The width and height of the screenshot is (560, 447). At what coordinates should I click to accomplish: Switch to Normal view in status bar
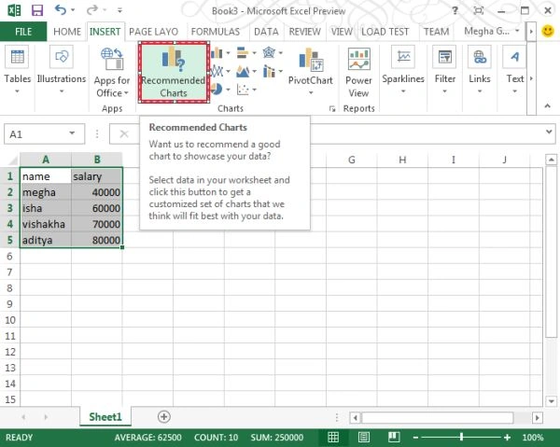click(333, 437)
